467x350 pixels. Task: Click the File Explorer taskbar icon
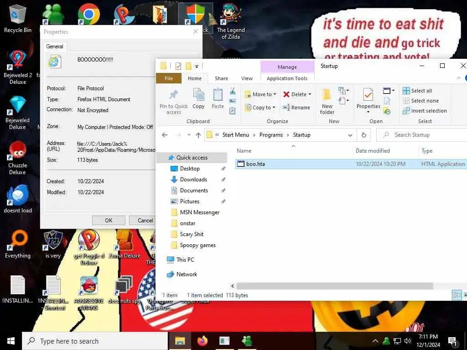(180, 341)
